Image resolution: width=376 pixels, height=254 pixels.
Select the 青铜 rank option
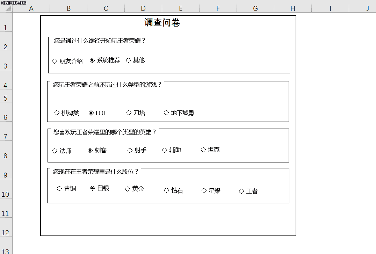click(x=59, y=188)
